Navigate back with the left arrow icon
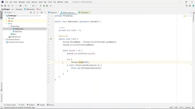This screenshot has width=195, height=109. (12, 6)
